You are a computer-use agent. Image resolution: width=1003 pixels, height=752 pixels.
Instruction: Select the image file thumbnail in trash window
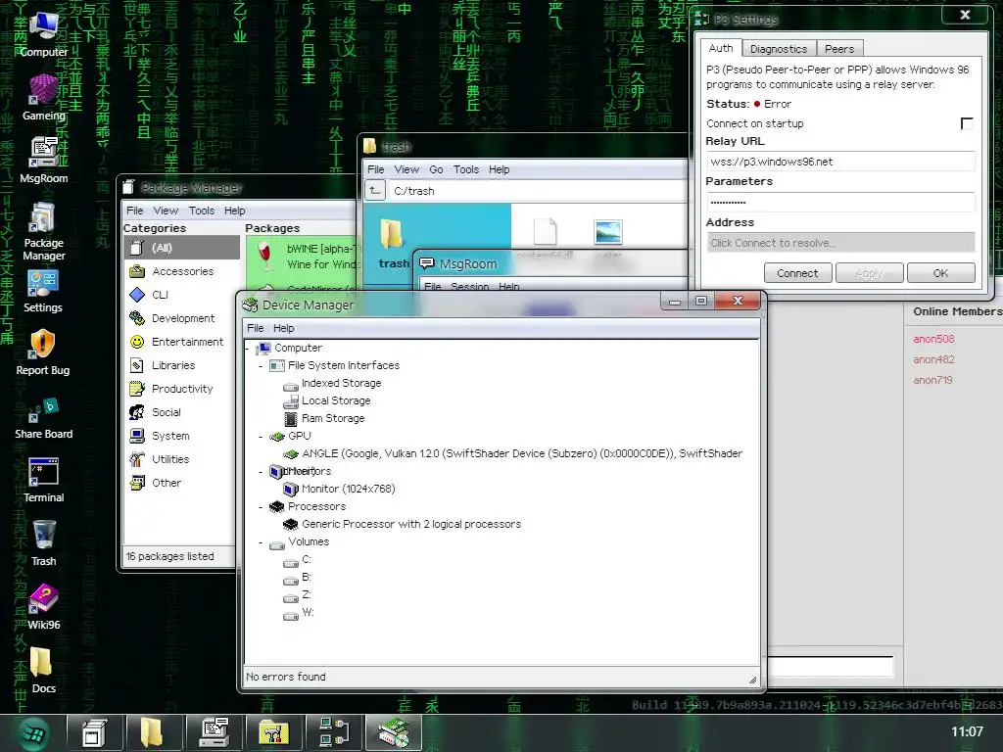point(607,232)
